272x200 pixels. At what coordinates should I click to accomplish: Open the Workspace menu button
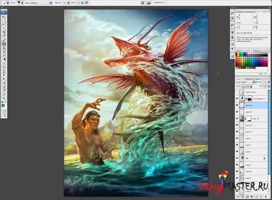[x=160, y=3]
